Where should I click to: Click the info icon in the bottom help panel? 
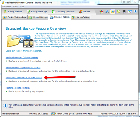(5, 106)
